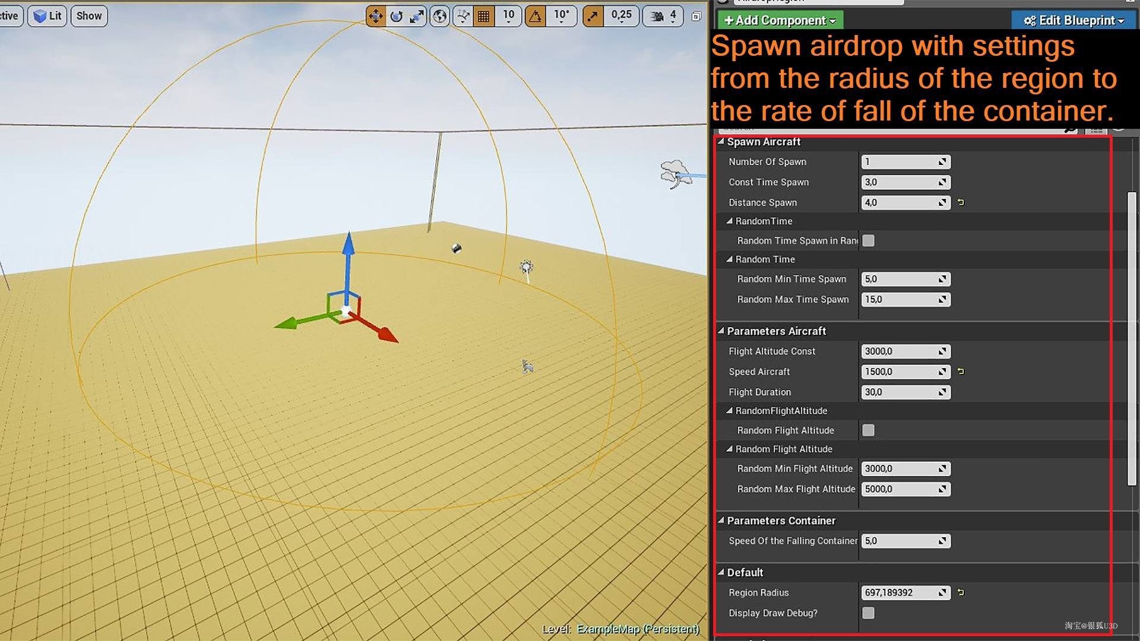Toggle maximize viewport icon

[x=696, y=16]
